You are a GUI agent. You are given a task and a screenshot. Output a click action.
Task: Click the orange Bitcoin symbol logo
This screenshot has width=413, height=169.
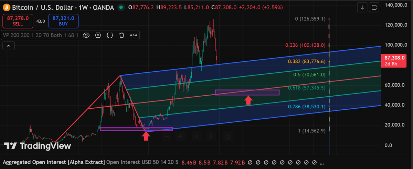click(x=7, y=7)
